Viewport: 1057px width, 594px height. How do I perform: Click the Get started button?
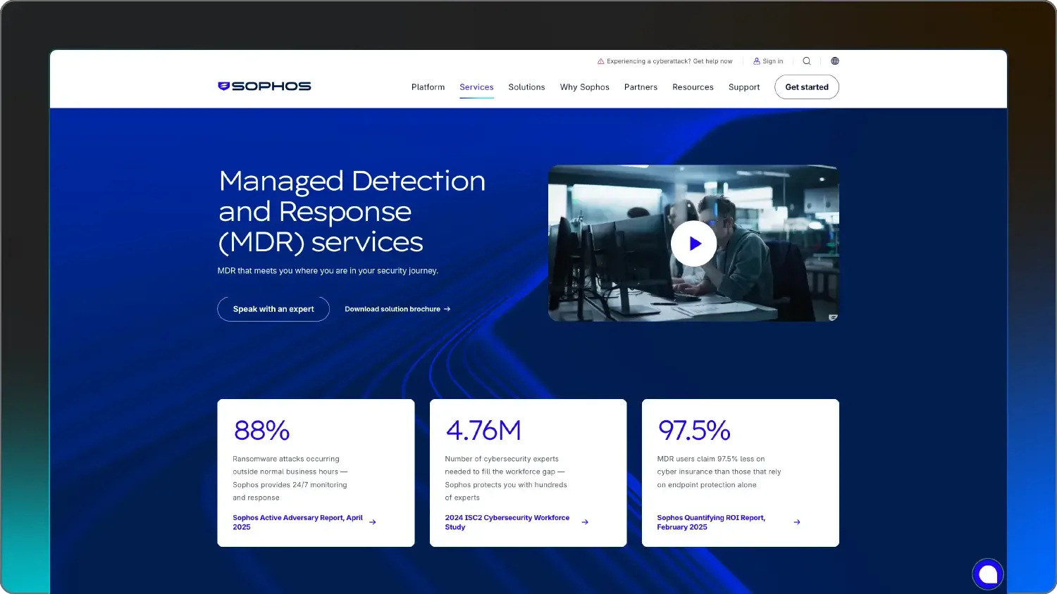click(806, 87)
